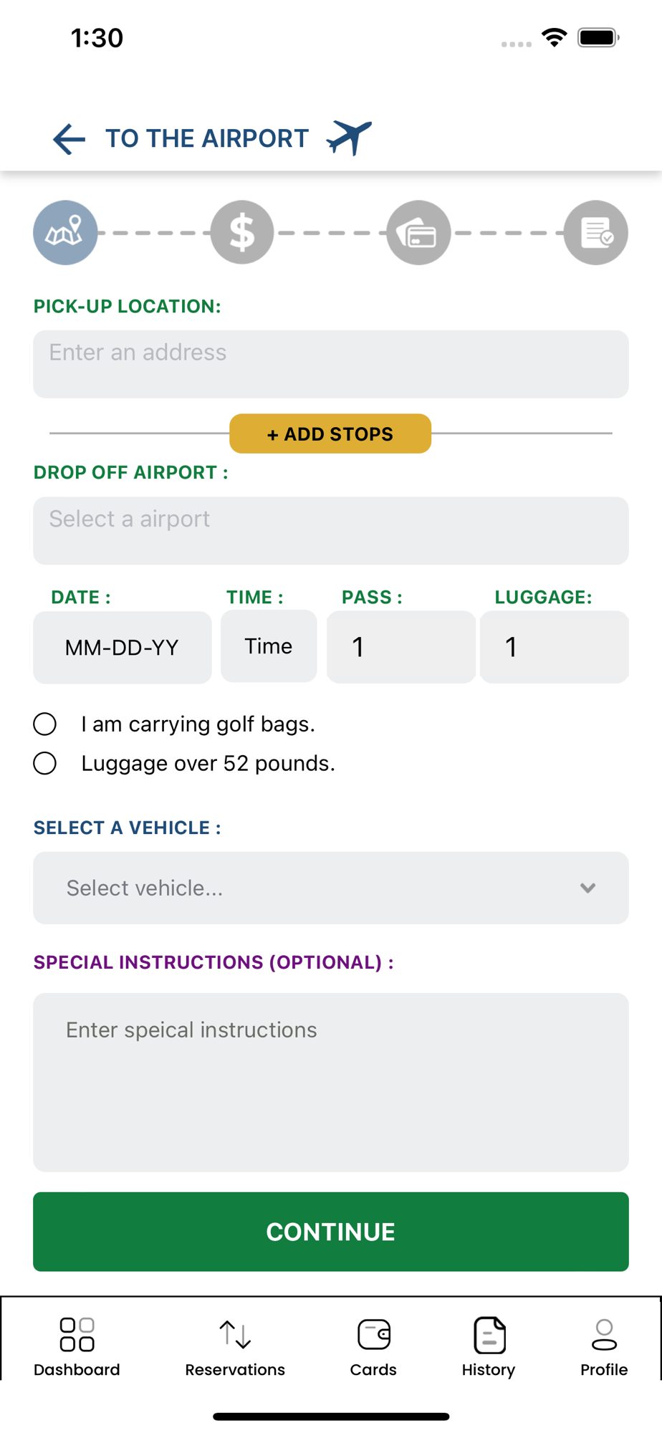Viewport: 662px width, 1433px height.
Task: Tap the back arrow icon
Action: click(69, 139)
